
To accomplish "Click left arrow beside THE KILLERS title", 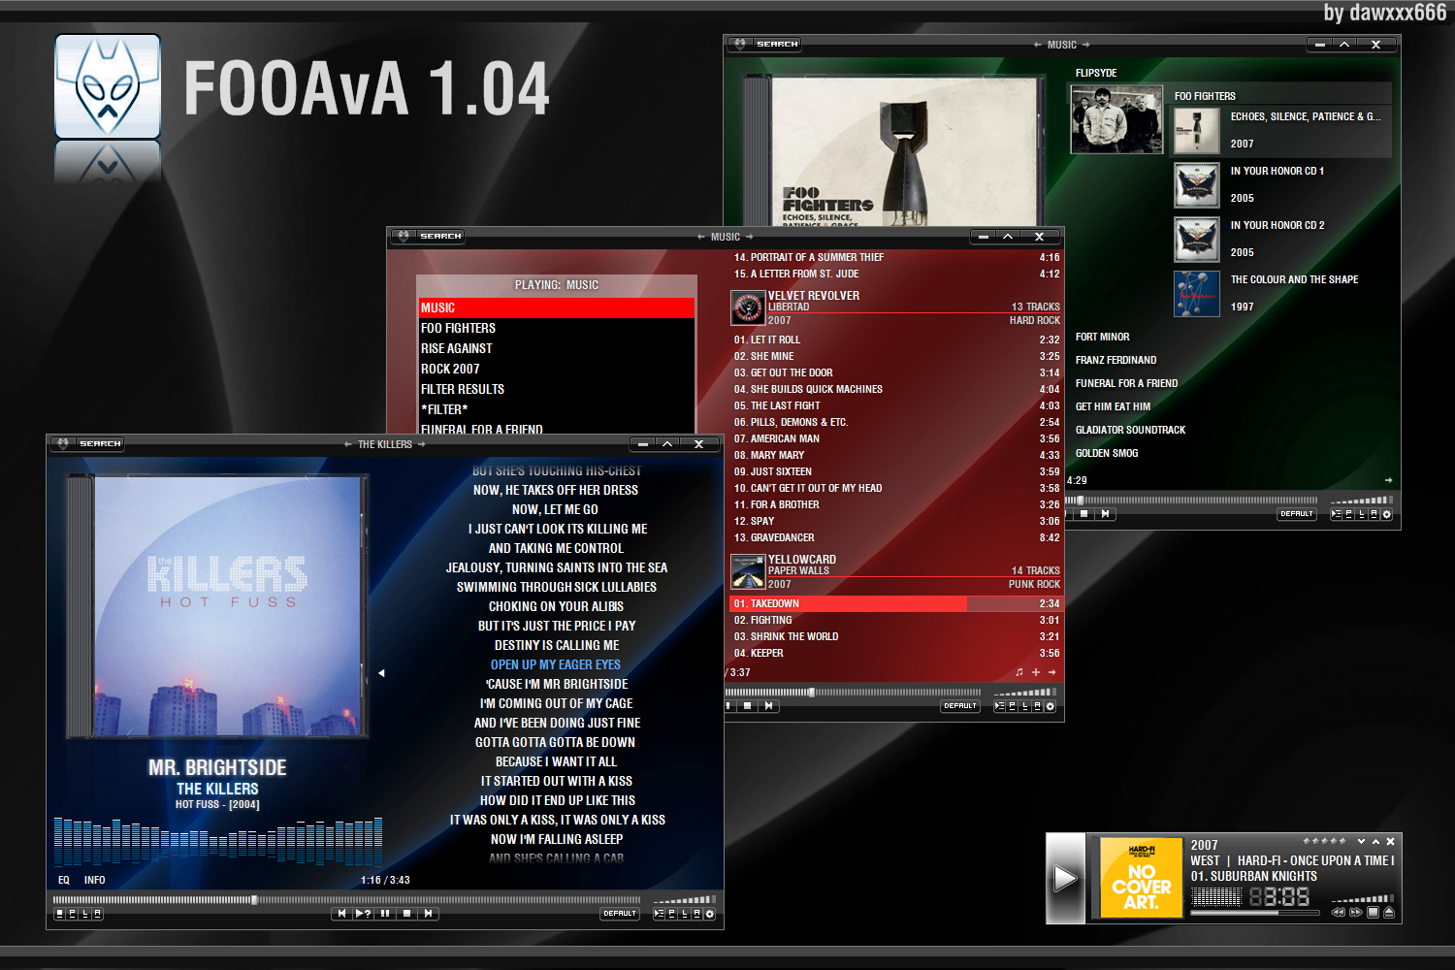I will point(348,444).
